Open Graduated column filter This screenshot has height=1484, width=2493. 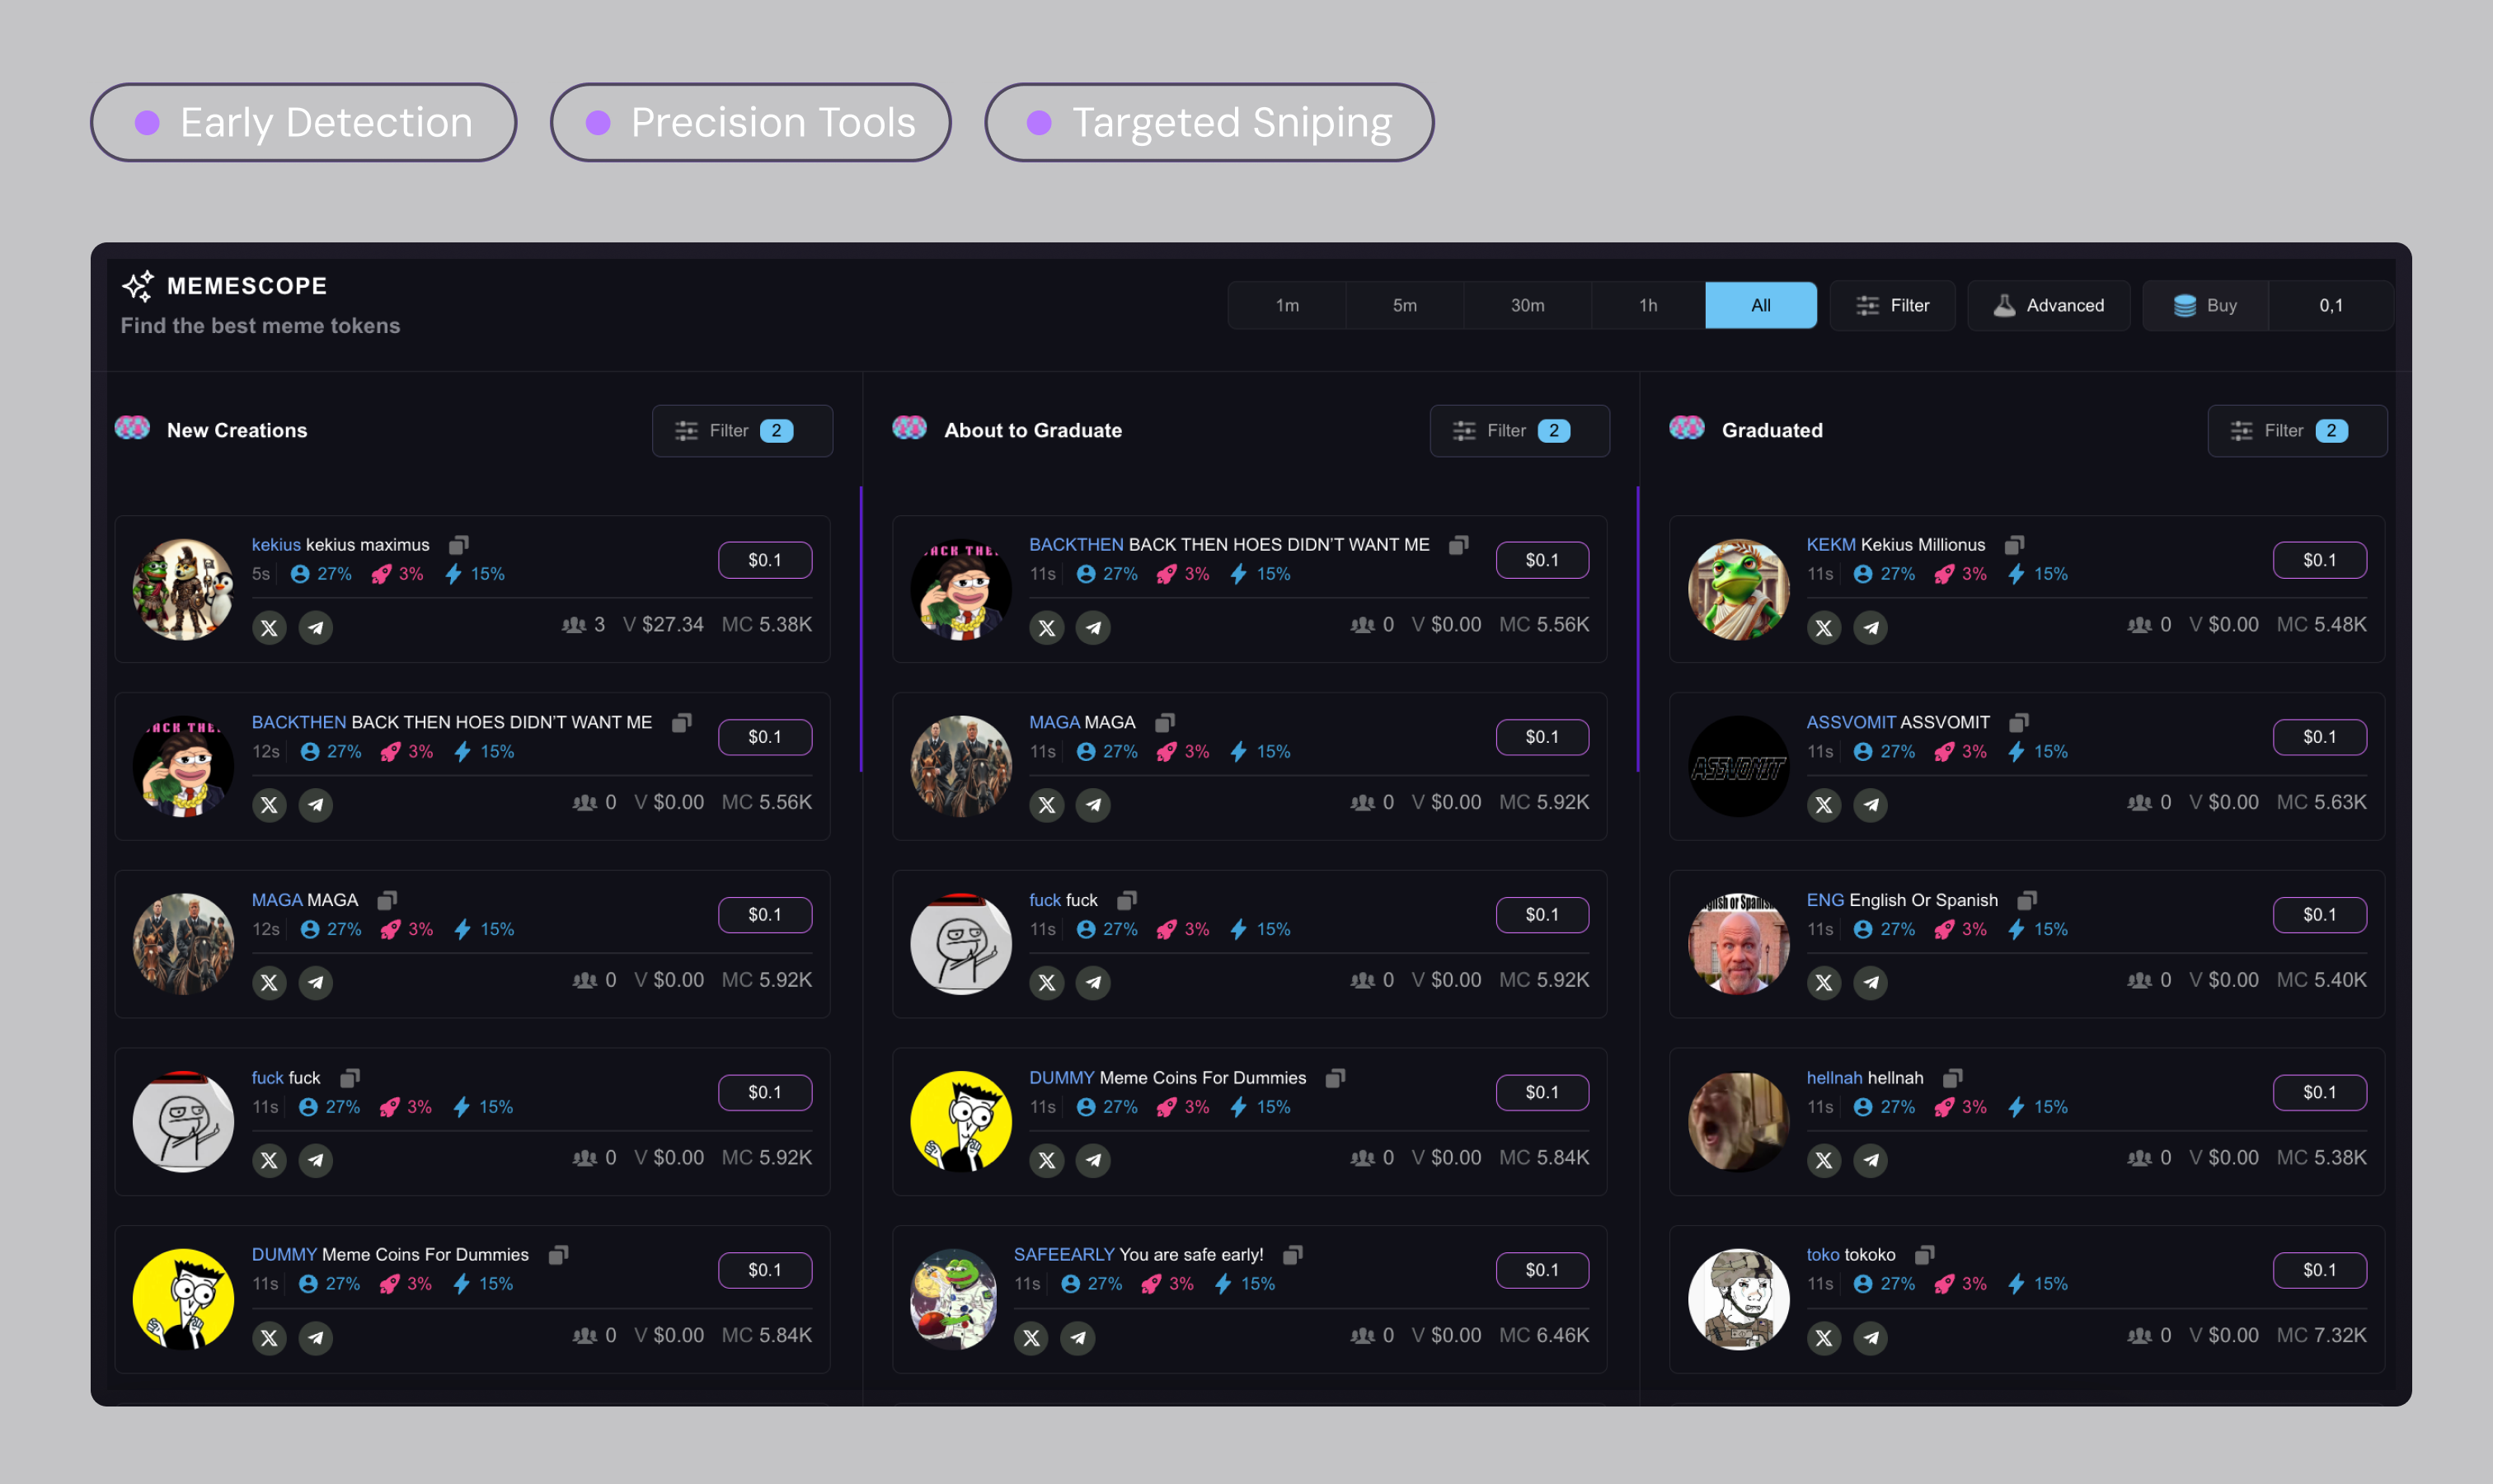2297,431
